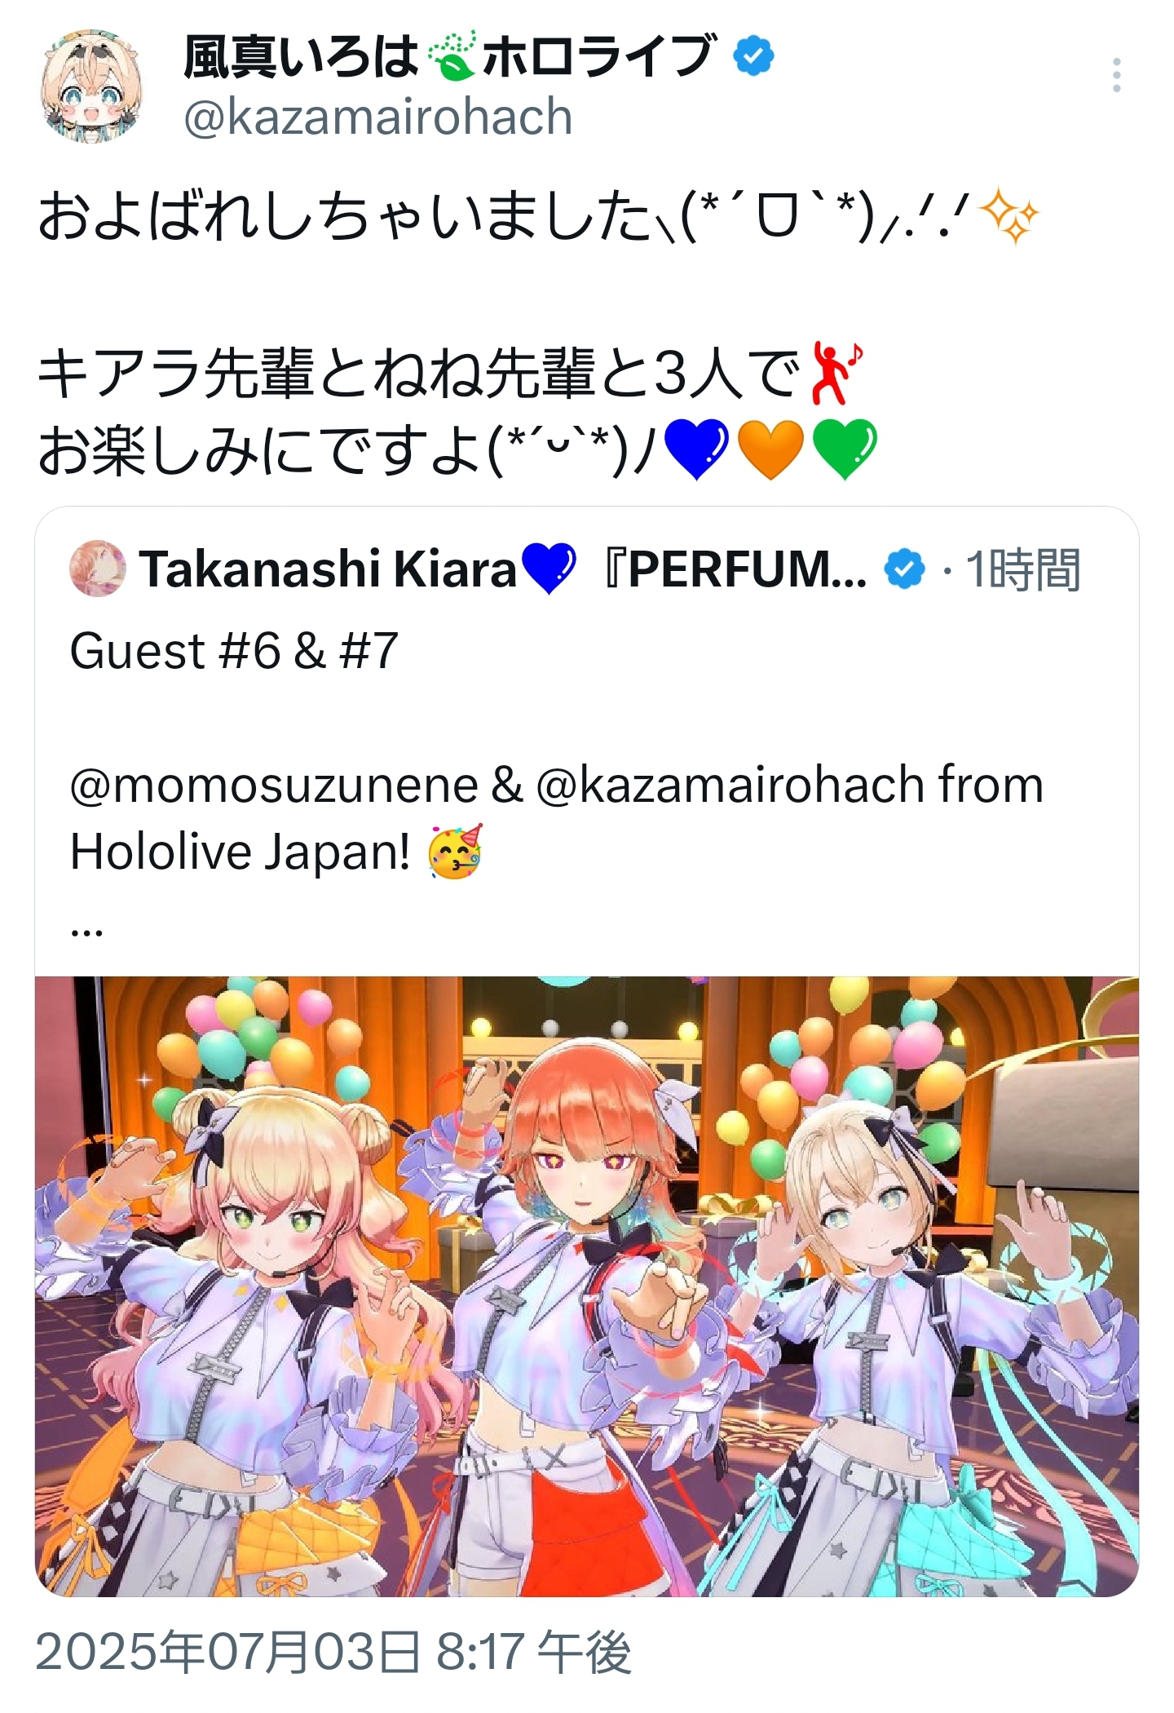Click the sparkles emoji after the first line
Image resolution: width=1174 pixels, height=1713 pixels.
click(1009, 216)
